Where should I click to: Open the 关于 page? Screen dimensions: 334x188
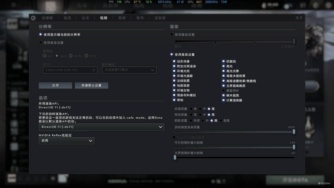pyautogui.click(x=299, y=18)
